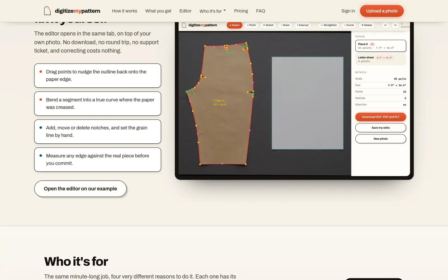Click the PIECES section header
Viewport: 448px width, 280px height.
[x=360, y=36]
